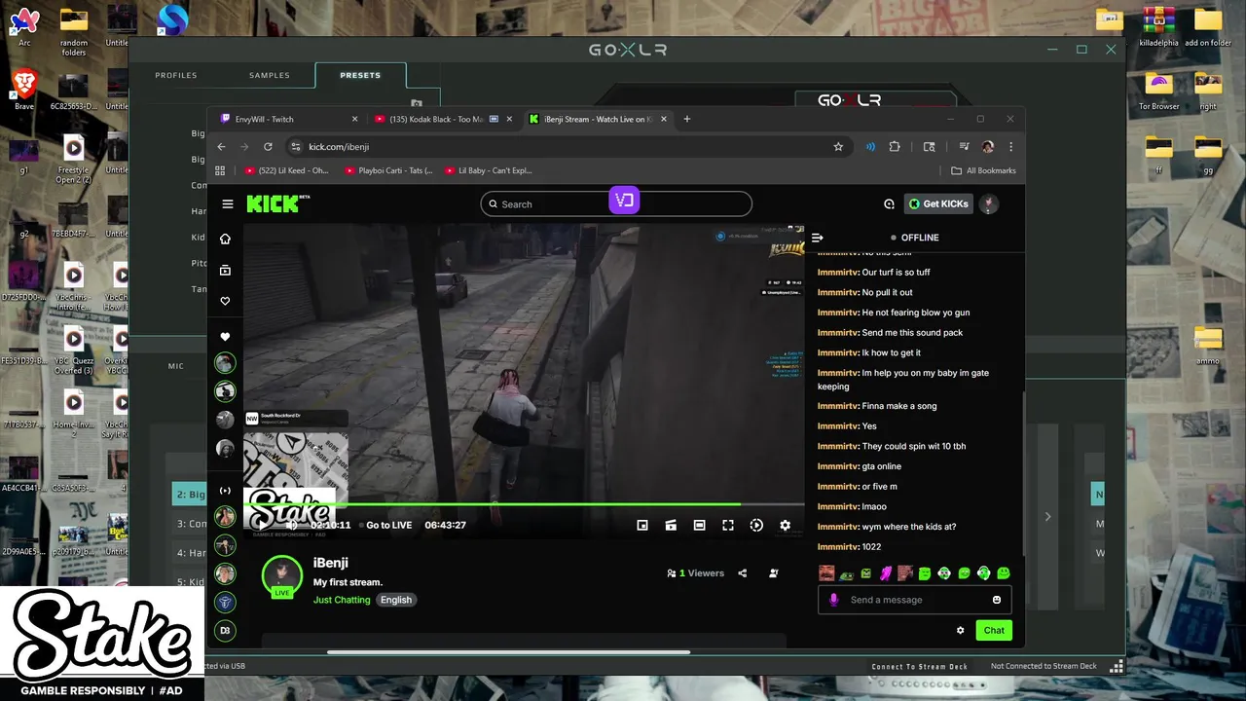Enter fullscreen on Kick player
The width and height of the screenshot is (1246, 701).
click(x=727, y=525)
